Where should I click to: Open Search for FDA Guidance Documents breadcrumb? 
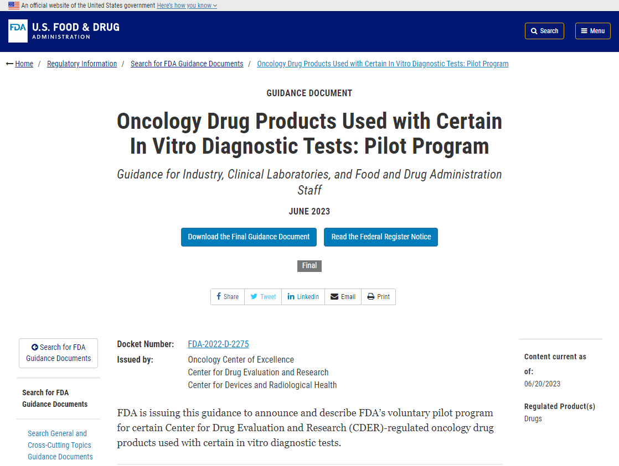click(x=187, y=64)
